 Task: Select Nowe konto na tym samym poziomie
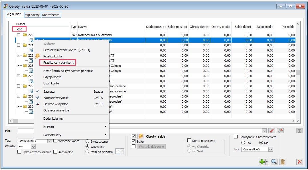click(68, 71)
